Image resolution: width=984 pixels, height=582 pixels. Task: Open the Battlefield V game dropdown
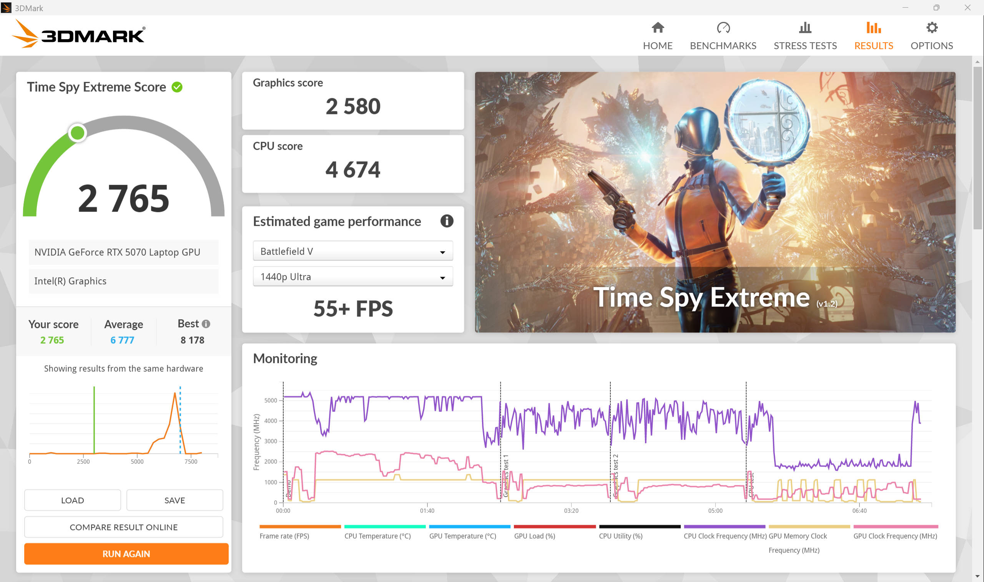click(353, 251)
